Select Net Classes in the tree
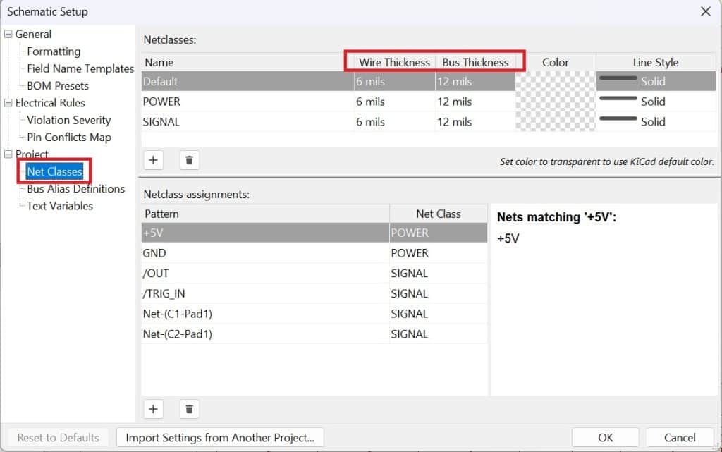The width and height of the screenshot is (722, 452). click(x=55, y=171)
